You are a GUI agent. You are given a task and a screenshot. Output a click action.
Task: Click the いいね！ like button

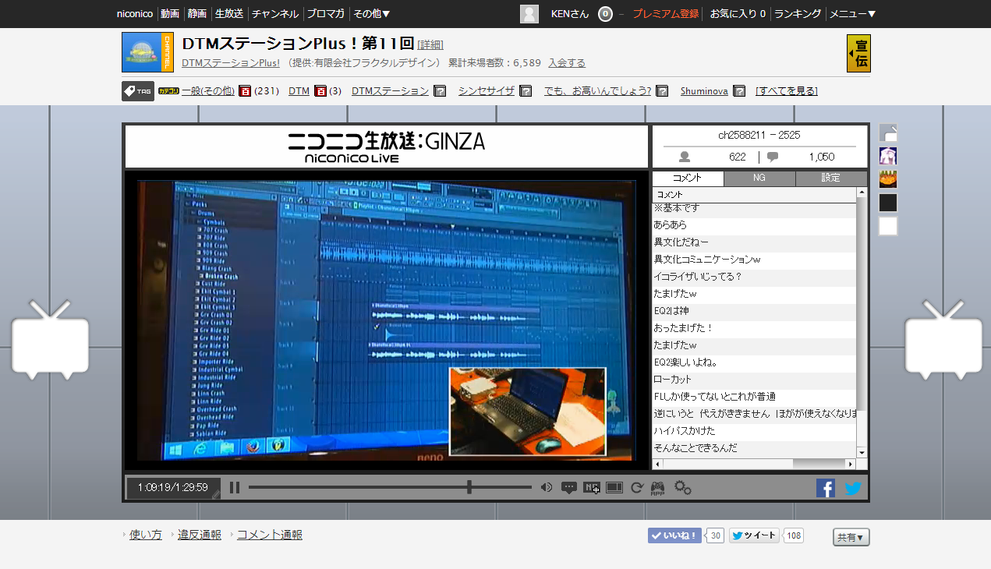click(x=674, y=535)
